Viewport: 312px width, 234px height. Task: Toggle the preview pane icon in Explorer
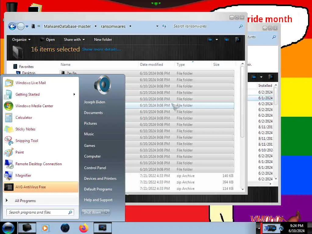[x=227, y=40]
